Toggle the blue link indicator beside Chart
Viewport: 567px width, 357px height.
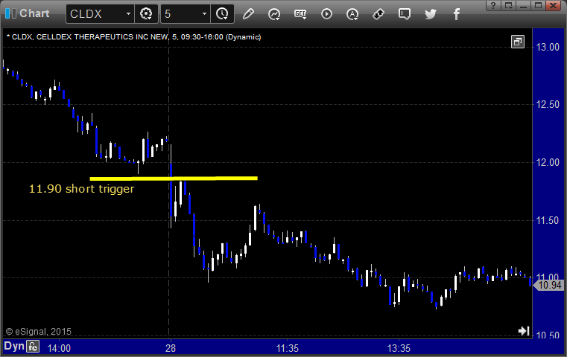[7, 13]
